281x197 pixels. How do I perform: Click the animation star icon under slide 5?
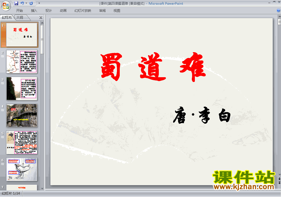(2, 137)
